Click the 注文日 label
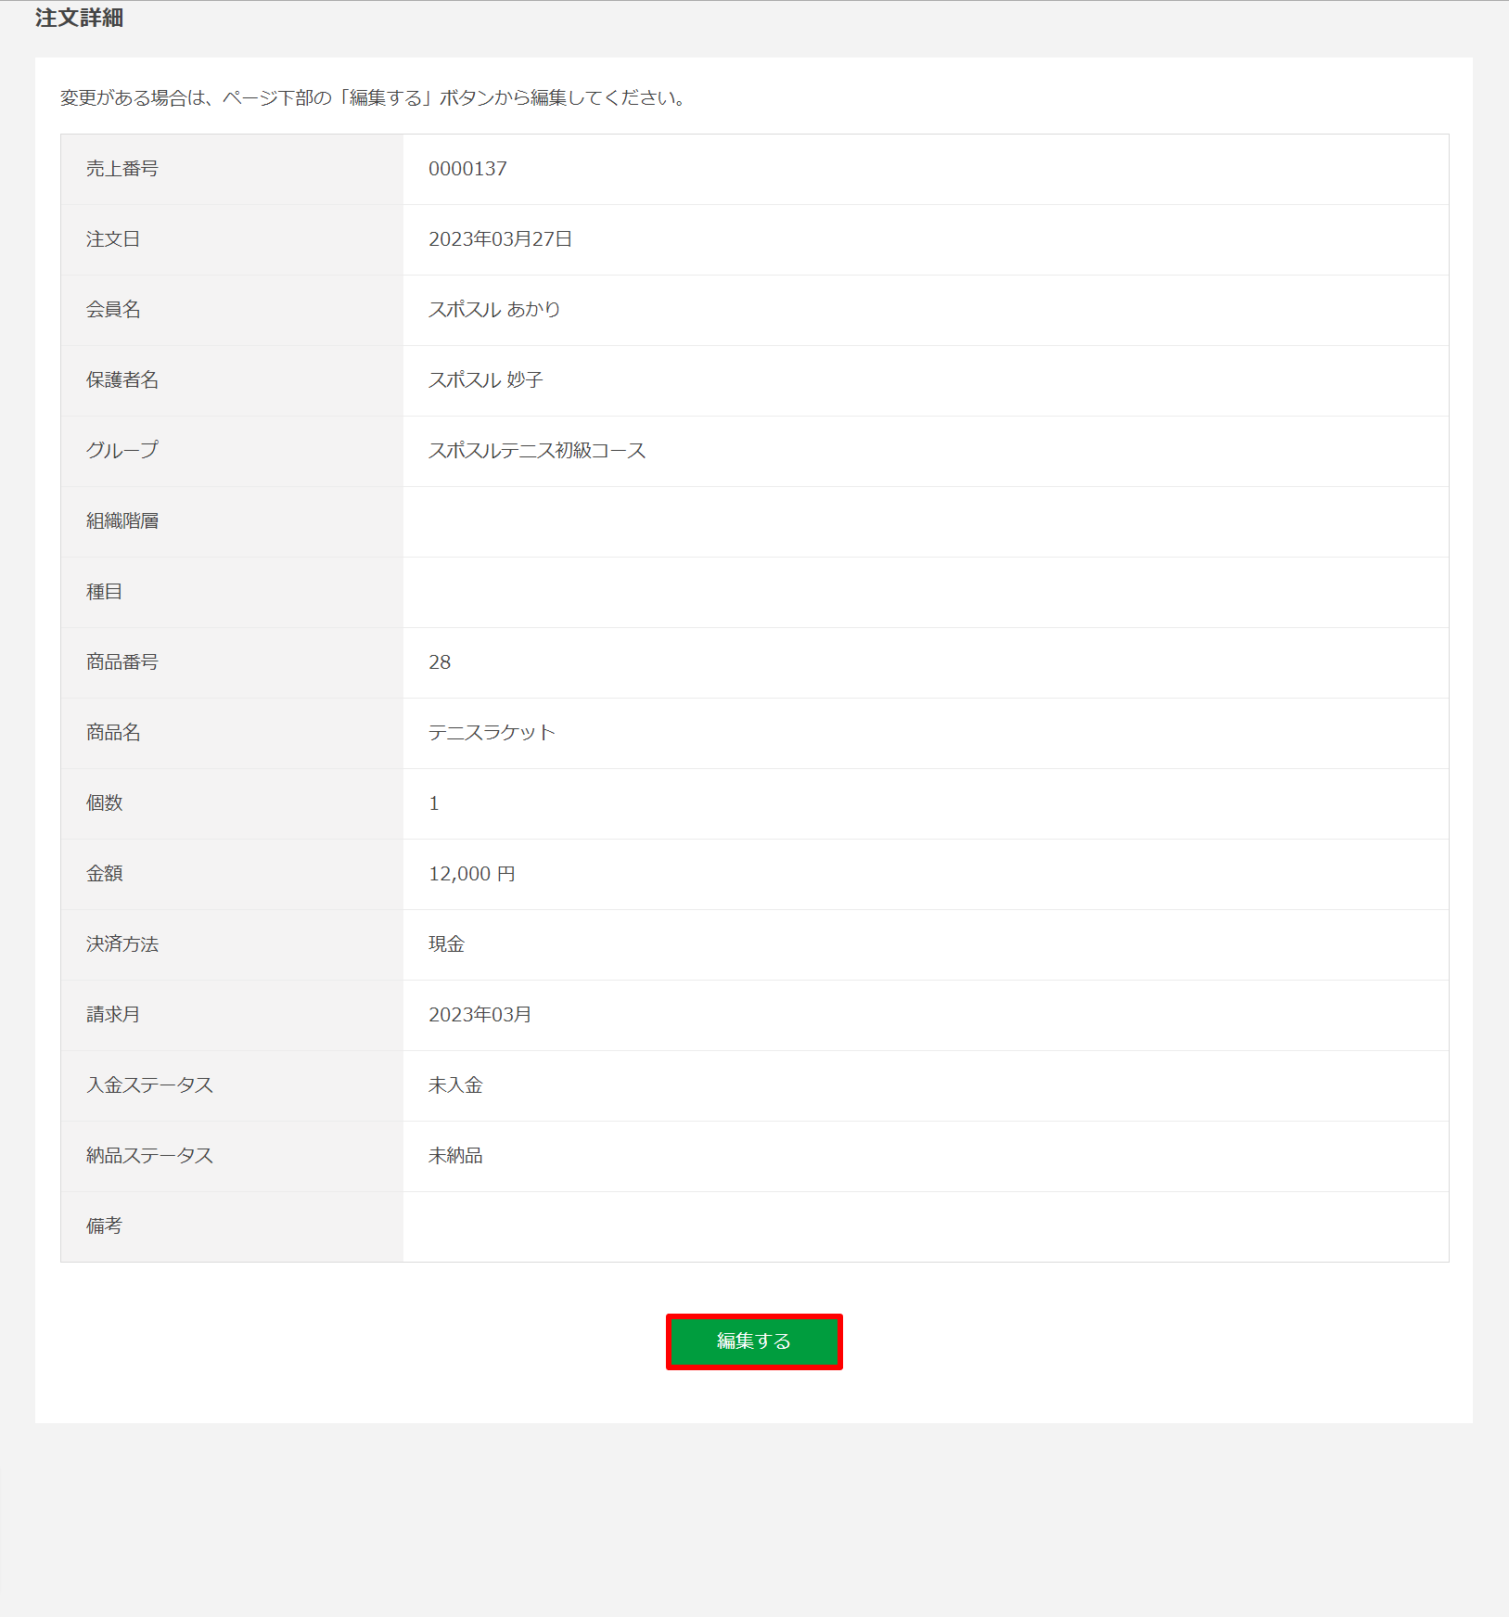 click(113, 239)
